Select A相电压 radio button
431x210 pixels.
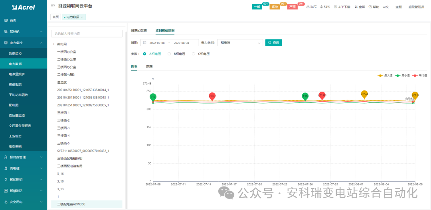pos(144,54)
